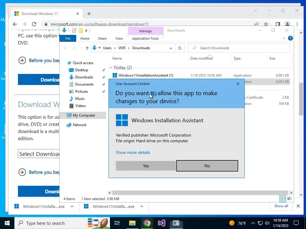Close the Chrome downloads bar

click(298, 206)
